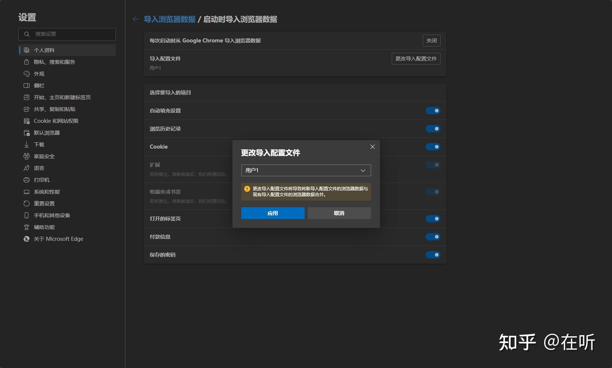The image size is (612, 368).
Task: Open 手机和其他设备 sidebar menu entry
Action: click(52, 215)
